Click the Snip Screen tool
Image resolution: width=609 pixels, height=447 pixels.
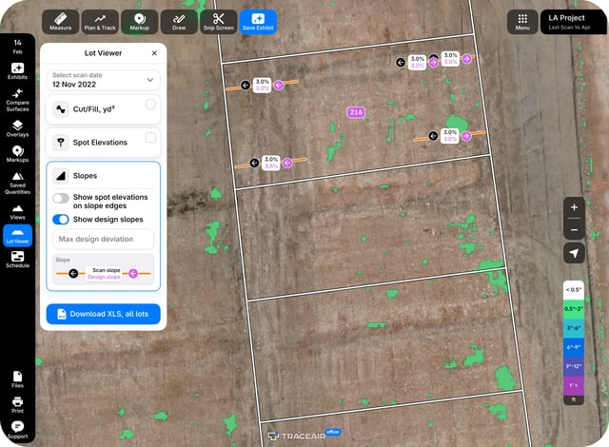218,22
